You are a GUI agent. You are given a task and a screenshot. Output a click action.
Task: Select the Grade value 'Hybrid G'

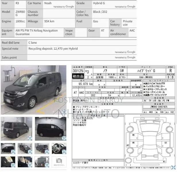99,3
